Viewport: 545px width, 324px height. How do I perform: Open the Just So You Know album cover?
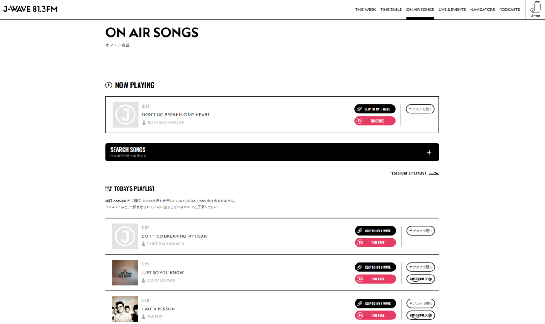pyautogui.click(x=125, y=273)
